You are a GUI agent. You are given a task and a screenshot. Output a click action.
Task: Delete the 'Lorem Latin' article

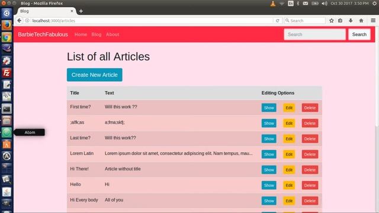tap(310, 154)
